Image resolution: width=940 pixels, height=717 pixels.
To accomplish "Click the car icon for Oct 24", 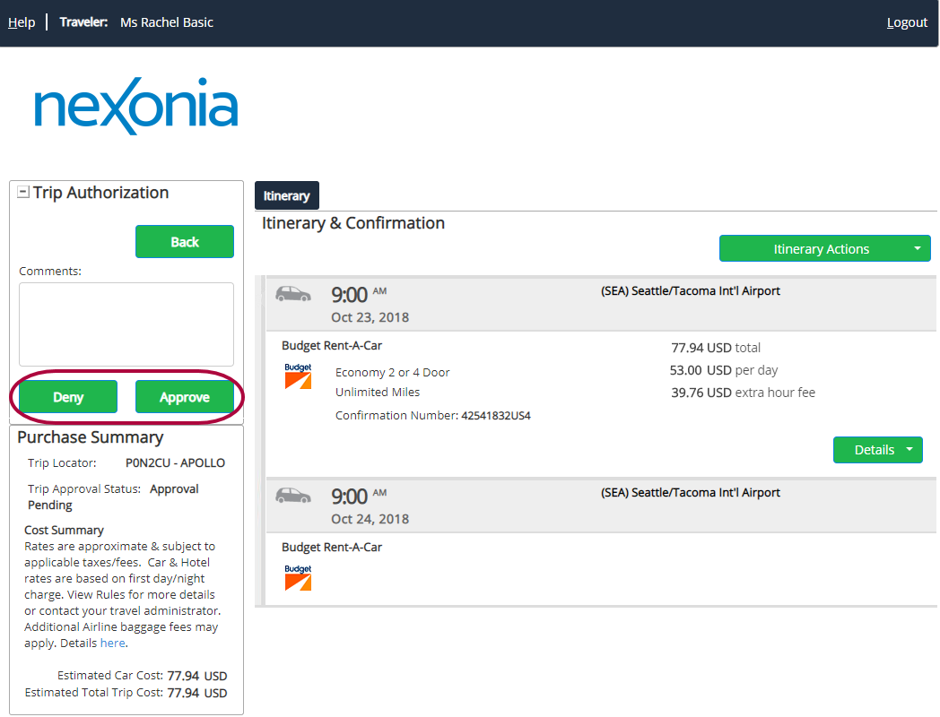I will pos(293,496).
